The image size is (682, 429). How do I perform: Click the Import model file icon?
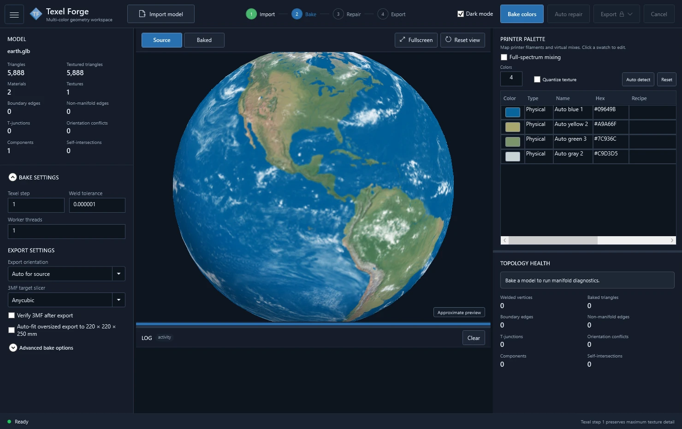coord(142,14)
